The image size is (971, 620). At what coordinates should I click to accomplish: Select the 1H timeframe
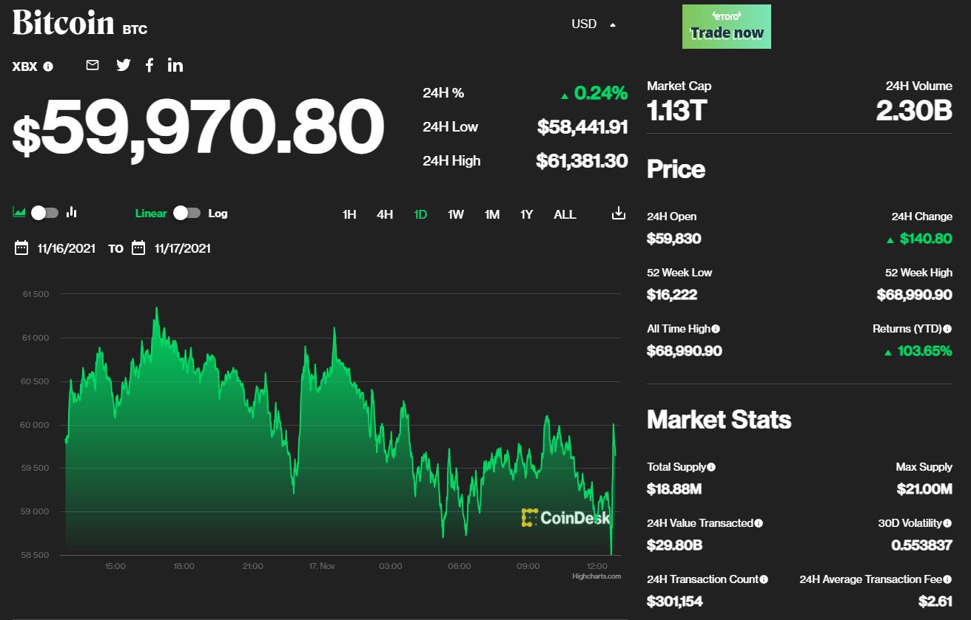[x=349, y=214]
